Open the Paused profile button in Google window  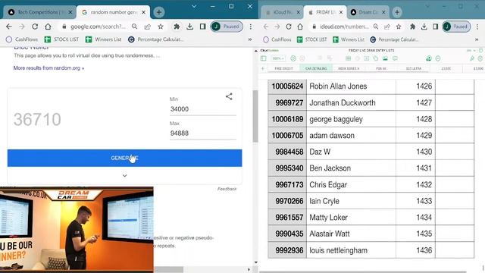(227, 27)
